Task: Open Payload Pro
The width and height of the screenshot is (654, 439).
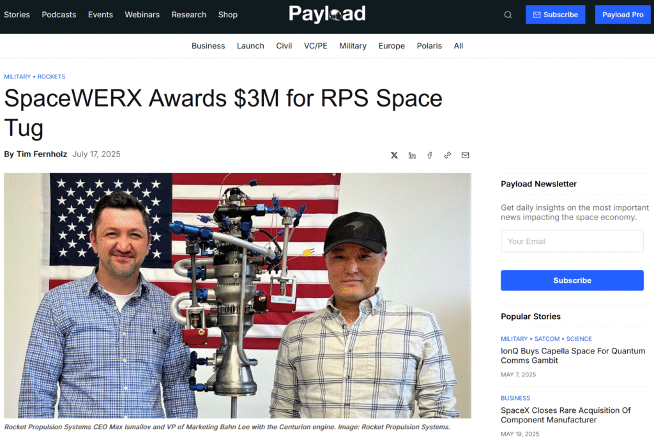Action: [623, 15]
